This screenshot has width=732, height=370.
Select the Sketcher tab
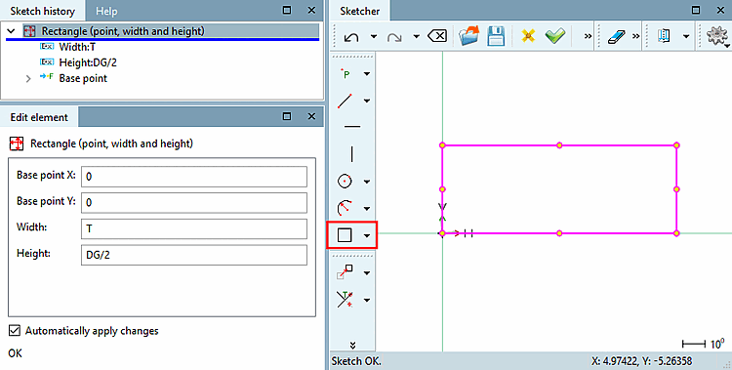[x=359, y=11]
